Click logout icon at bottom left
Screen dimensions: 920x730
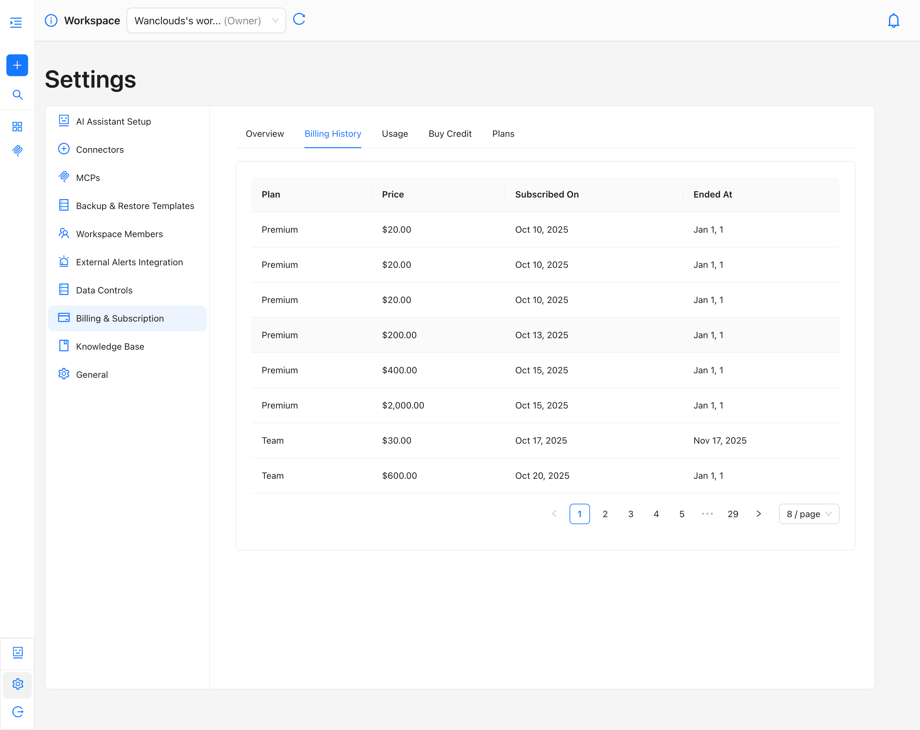tap(18, 712)
